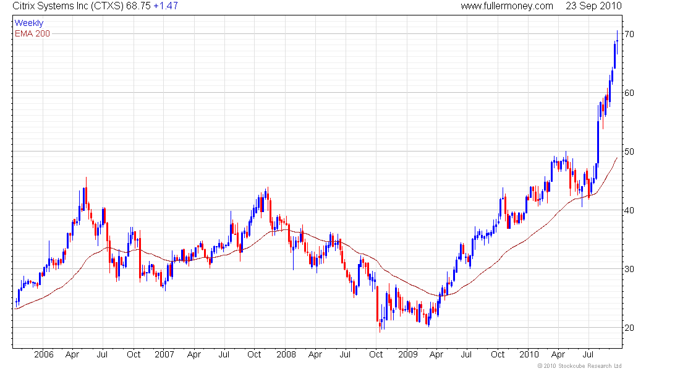
Task: Click the '2006' year label on time axis
Action: click(x=44, y=354)
